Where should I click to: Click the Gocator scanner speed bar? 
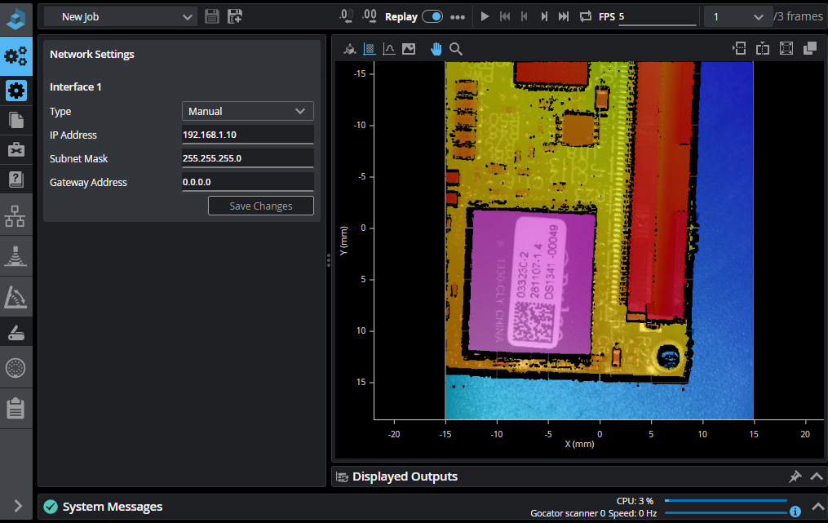coord(725,512)
